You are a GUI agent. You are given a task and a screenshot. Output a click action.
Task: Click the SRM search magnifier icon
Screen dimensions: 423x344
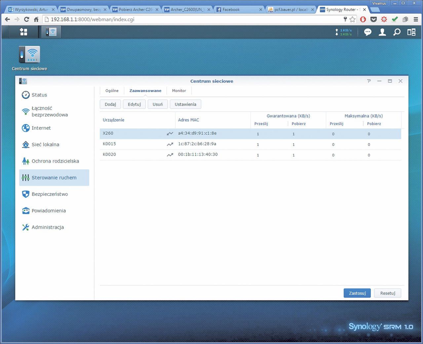tap(397, 32)
